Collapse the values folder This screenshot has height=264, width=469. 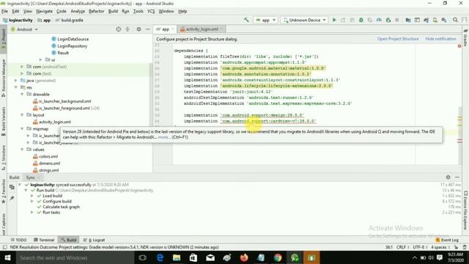[22, 150]
